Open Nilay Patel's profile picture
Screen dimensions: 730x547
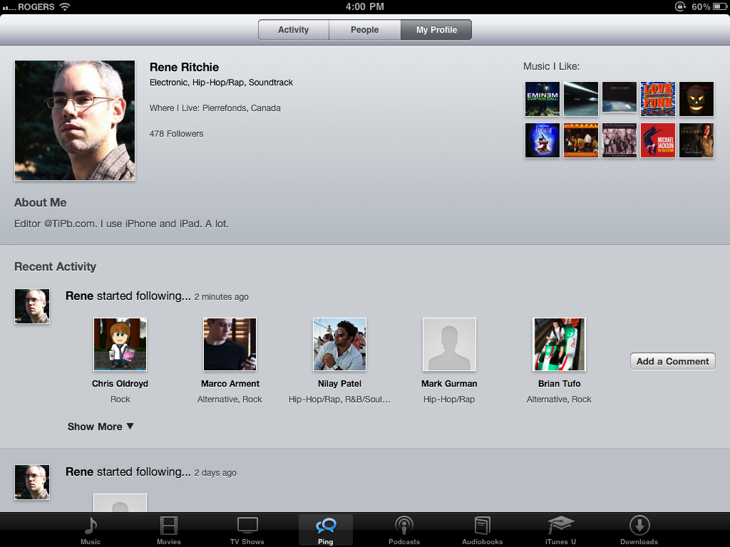340,345
